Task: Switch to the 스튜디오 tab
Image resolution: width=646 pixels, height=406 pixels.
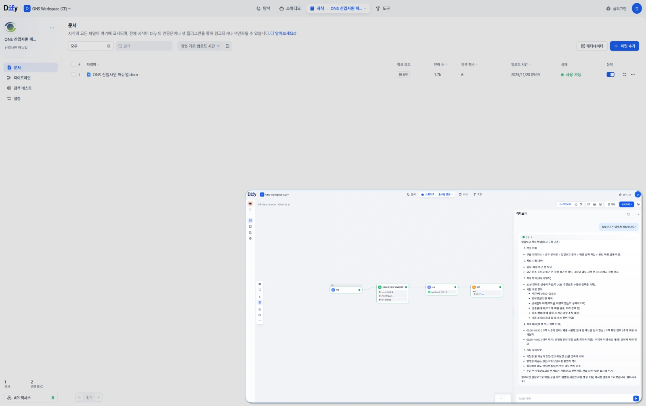Action: [290, 8]
